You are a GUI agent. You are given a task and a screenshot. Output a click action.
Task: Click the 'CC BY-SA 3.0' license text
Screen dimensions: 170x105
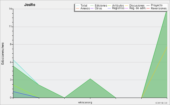click(161, 103)
